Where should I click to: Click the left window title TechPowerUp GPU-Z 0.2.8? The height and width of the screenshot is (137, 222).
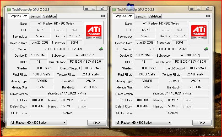(x=31, y=10)
